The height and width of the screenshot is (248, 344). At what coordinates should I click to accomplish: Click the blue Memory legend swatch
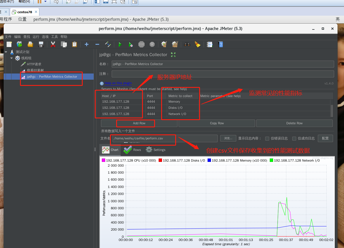point(209,160)
